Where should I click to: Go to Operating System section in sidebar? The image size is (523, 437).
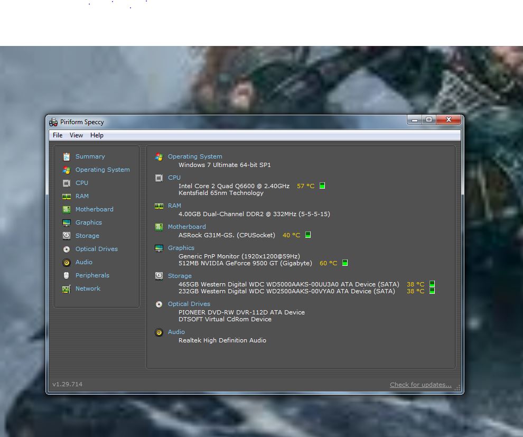[102, 170]
